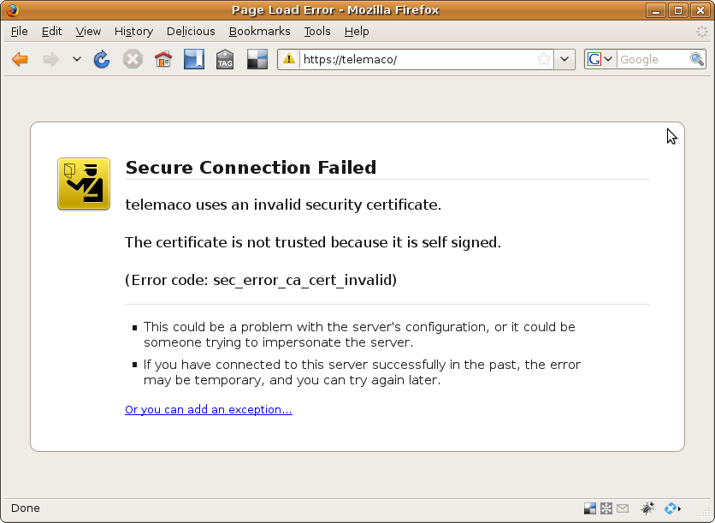Click the Google search magnifier button
Image resolution: width=715 pixels, height=523 pixels.
pyautogui.click(x=697, y=59)
